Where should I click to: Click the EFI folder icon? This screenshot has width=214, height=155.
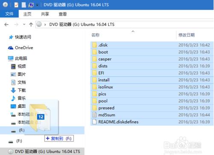click(x=94, y=73)
